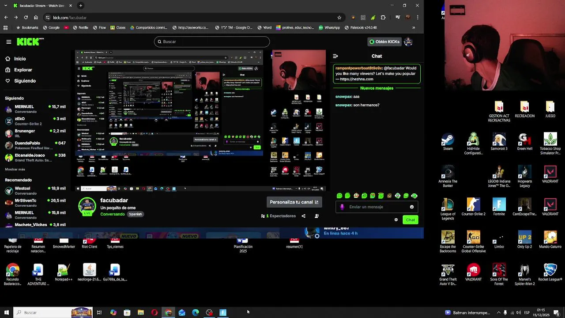565x318 pixels.
Task: Open Rocket League desktop shortcut
Action: coord(550,273)
